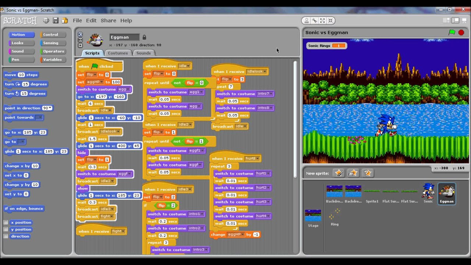
Task: Click the if on edge, bounce block
Action: (24, 209)
